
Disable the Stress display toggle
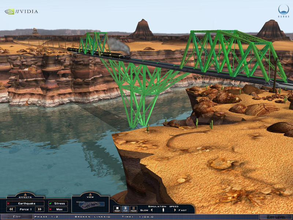pos(50,203)
